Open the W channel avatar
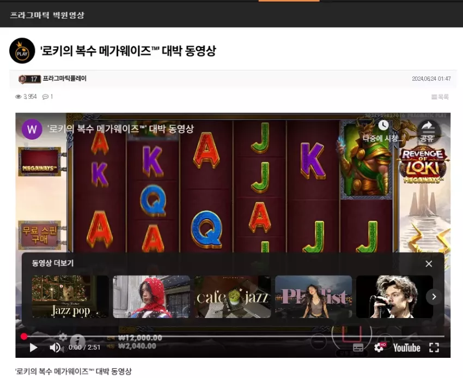This screenshot has height=378, width=463. 32,129
